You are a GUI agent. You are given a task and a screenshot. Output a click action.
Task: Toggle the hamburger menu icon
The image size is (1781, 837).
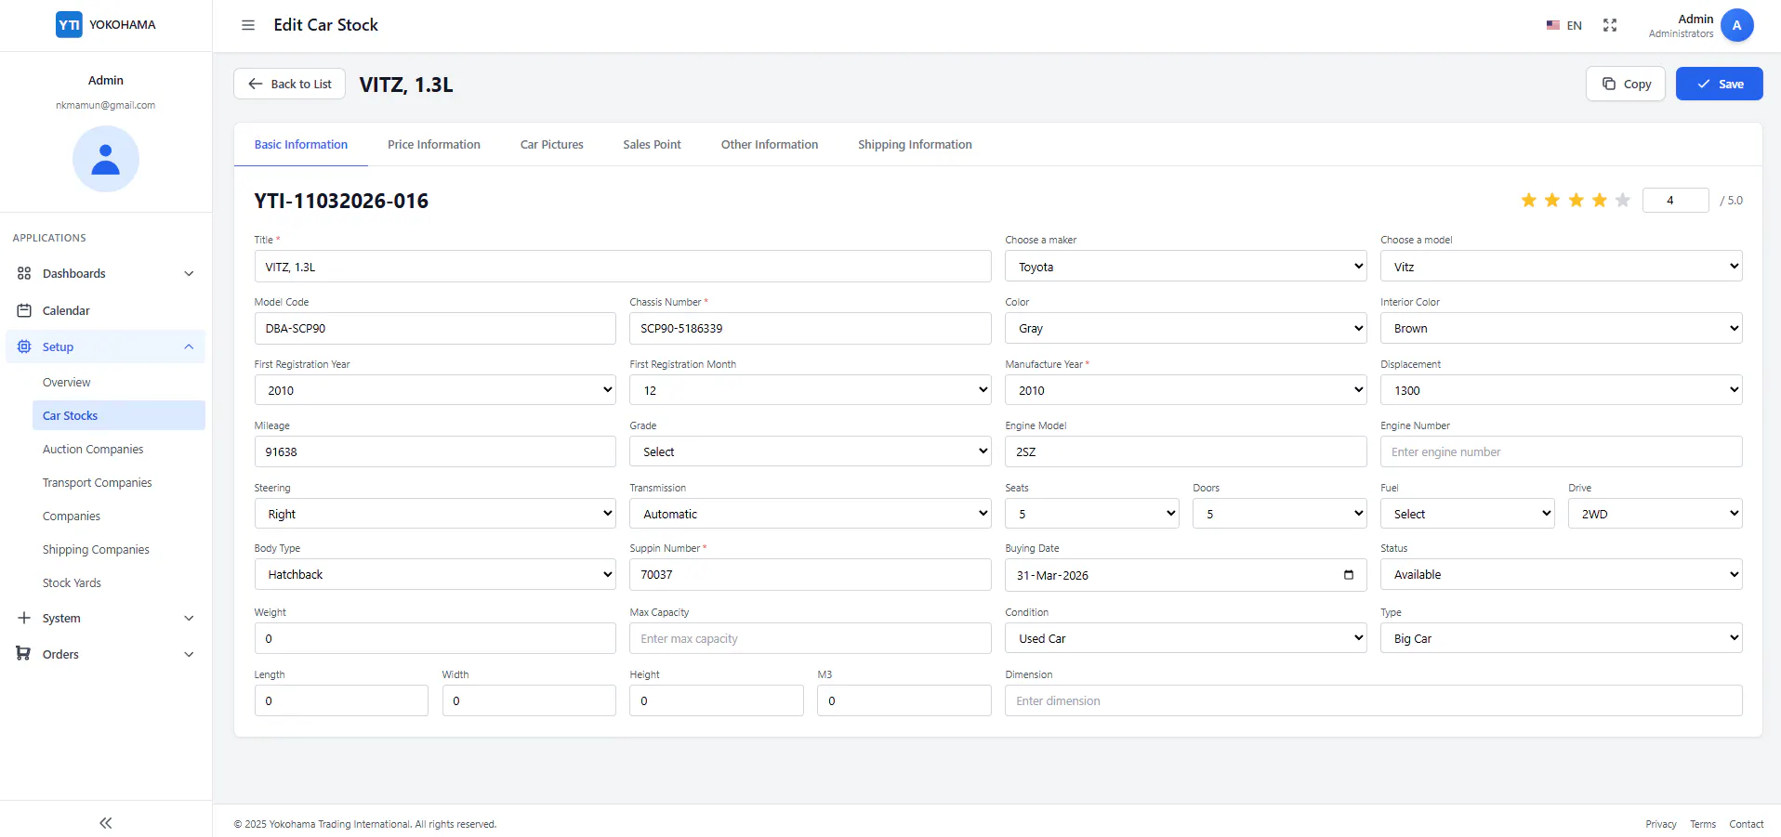pyautogui.click(x=248, y=25)
